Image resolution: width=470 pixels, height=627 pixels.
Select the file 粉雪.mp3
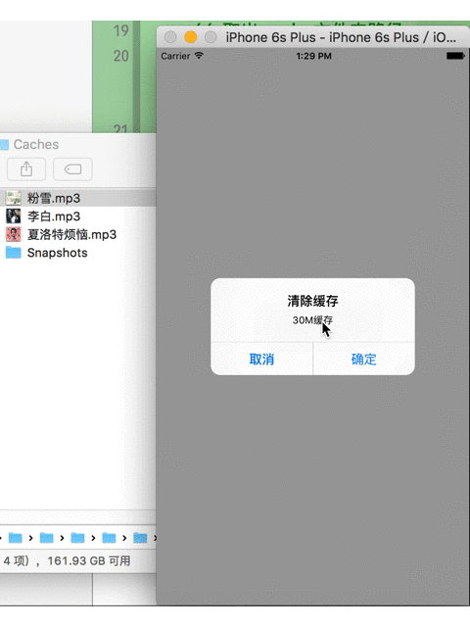click(78, 198)
